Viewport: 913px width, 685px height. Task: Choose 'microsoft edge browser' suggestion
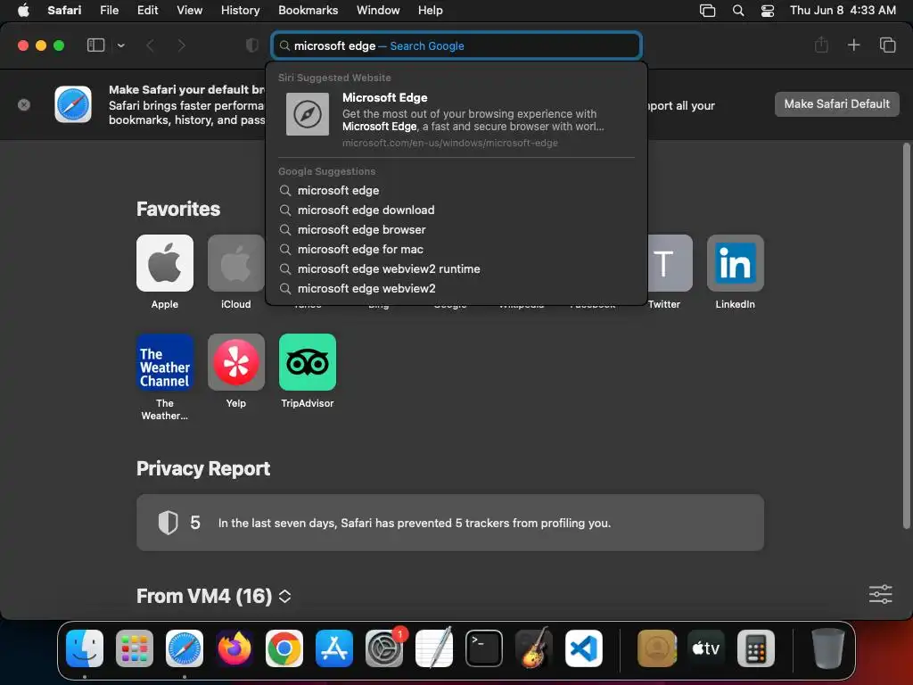pos(457,229)
